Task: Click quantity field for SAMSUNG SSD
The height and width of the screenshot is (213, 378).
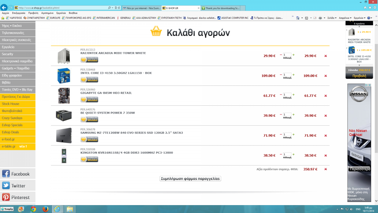Action: [x=287, y=134]
